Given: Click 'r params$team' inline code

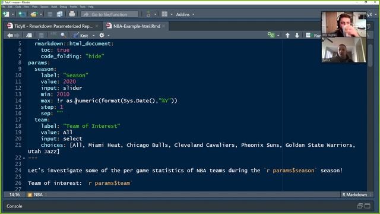Looking at the screenshot, I should pyautogui.click(x=110, y=183).
